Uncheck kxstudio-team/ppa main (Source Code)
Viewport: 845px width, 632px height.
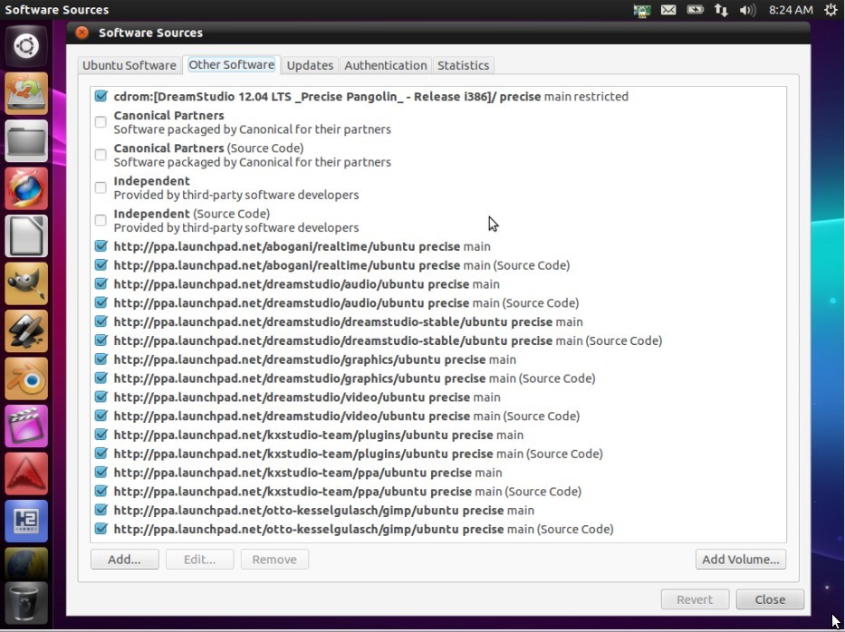[101, 492]
